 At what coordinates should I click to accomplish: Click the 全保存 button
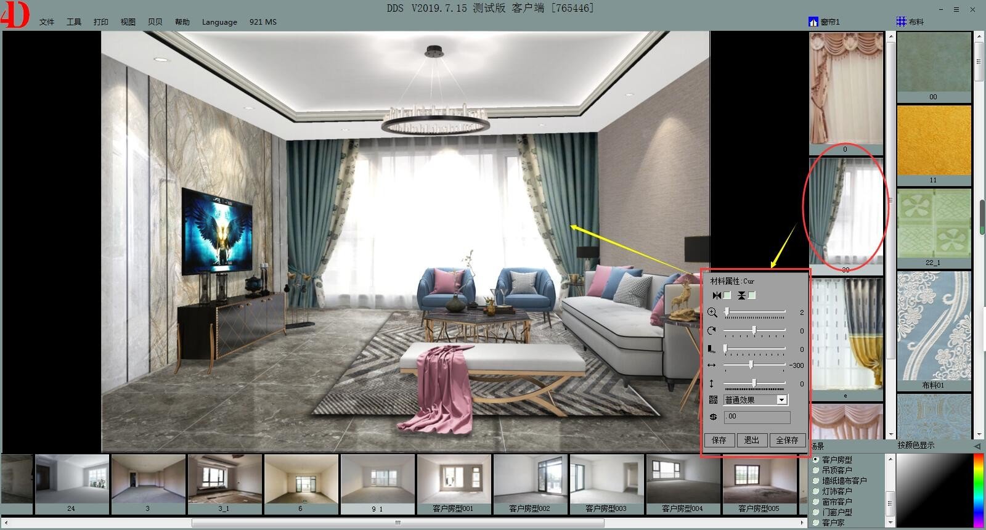pos(787,440)
